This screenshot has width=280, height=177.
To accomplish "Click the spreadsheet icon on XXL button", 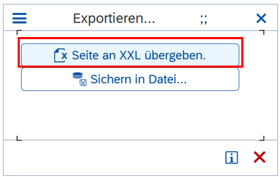I will coord(60,56).
